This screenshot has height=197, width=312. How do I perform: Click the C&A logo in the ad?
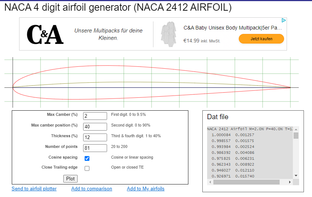tap(45, 34)
